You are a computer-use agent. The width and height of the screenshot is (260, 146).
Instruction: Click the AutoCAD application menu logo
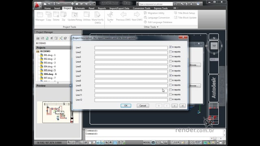point(37,5)
